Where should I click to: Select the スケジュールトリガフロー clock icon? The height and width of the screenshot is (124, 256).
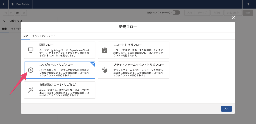(31, 70)
